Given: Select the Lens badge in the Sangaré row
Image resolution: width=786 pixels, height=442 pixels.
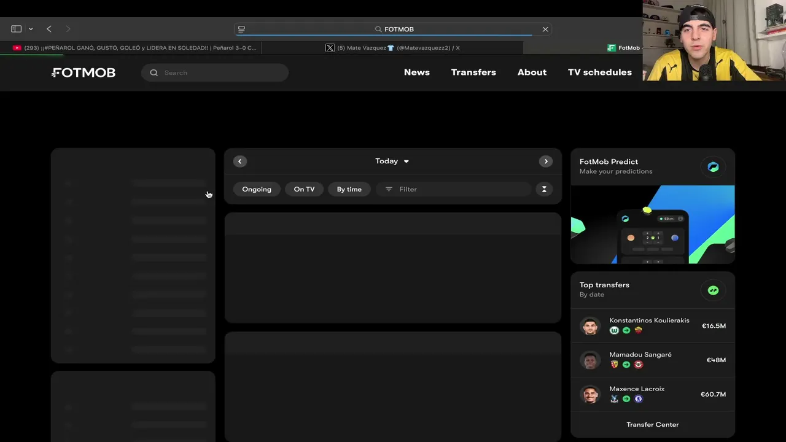Looking at the screenshot, I should pos(614,365).
